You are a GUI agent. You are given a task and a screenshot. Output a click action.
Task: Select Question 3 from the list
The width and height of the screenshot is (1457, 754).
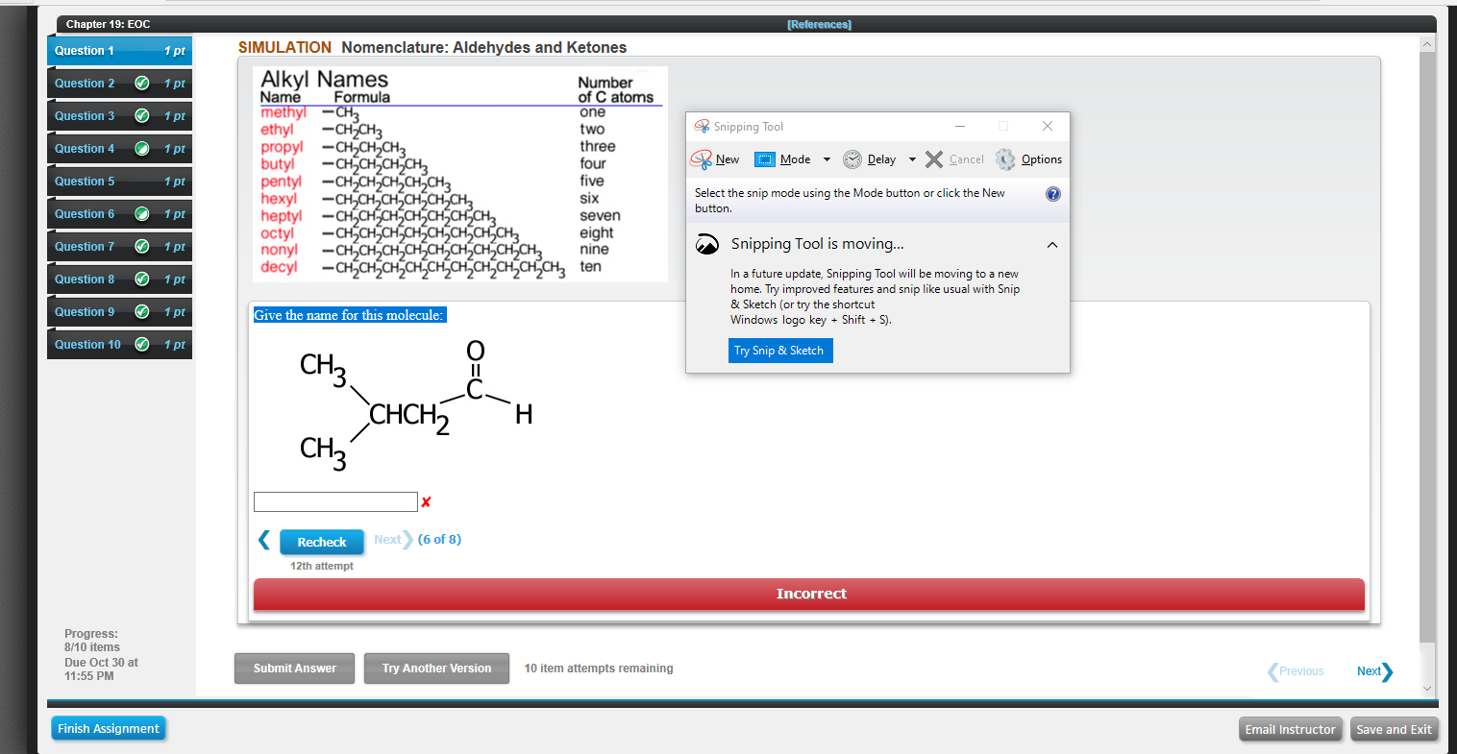[119, 116]
